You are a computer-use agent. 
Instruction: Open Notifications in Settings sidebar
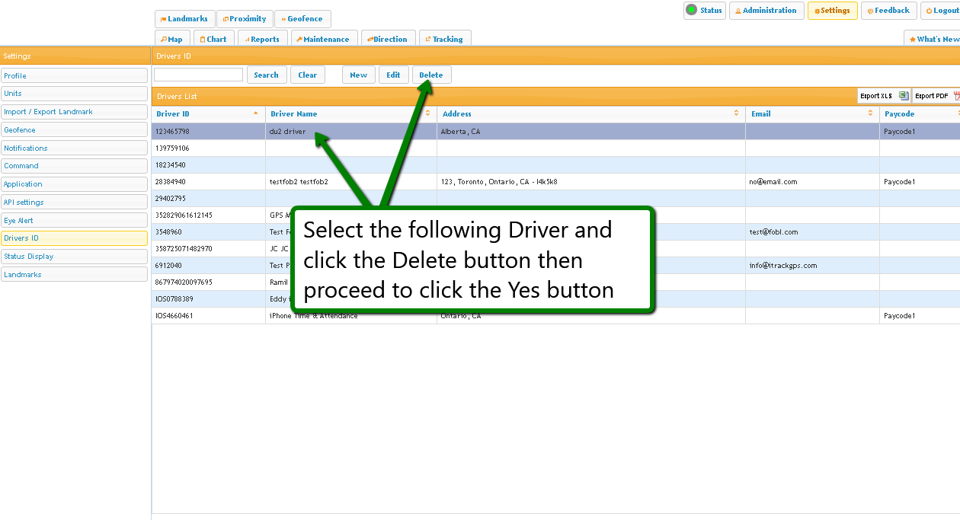click(74, 148)
